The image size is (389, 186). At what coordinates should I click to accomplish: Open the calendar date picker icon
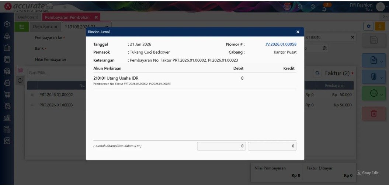click(324, 48)
